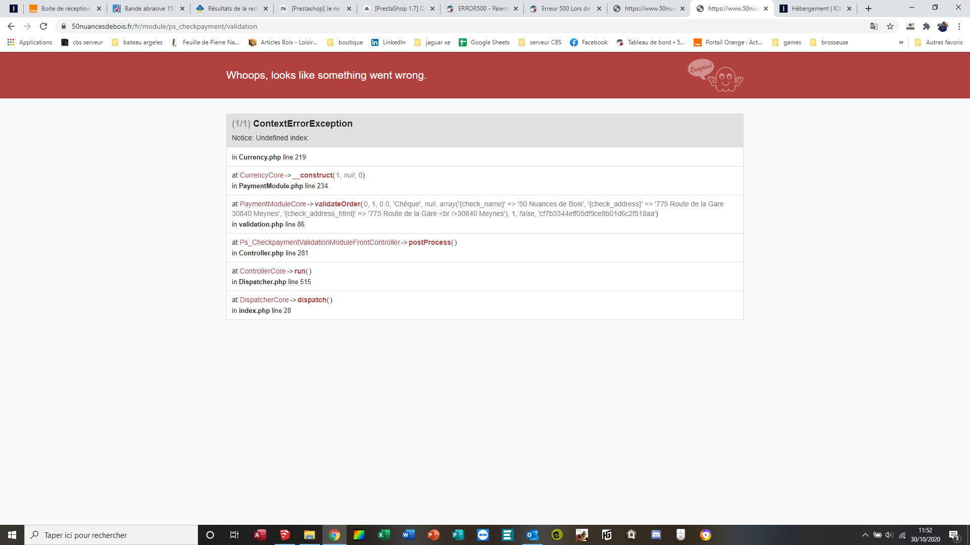
Task: Open Publisher from the taskbar
Action: pos(458,535)
